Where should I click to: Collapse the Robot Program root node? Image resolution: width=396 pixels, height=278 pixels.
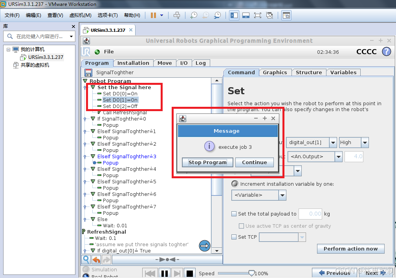click(85, 81)
